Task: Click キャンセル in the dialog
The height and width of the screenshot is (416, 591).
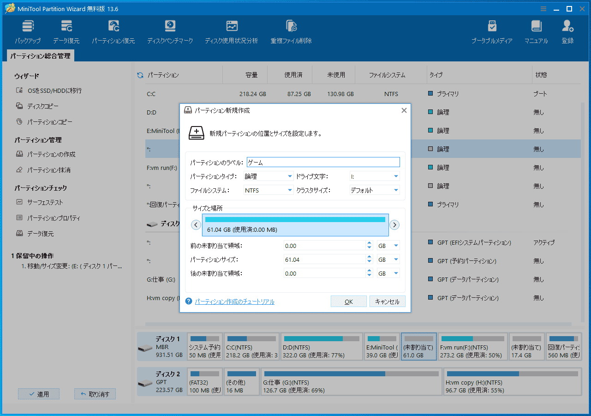Action: 388,301
